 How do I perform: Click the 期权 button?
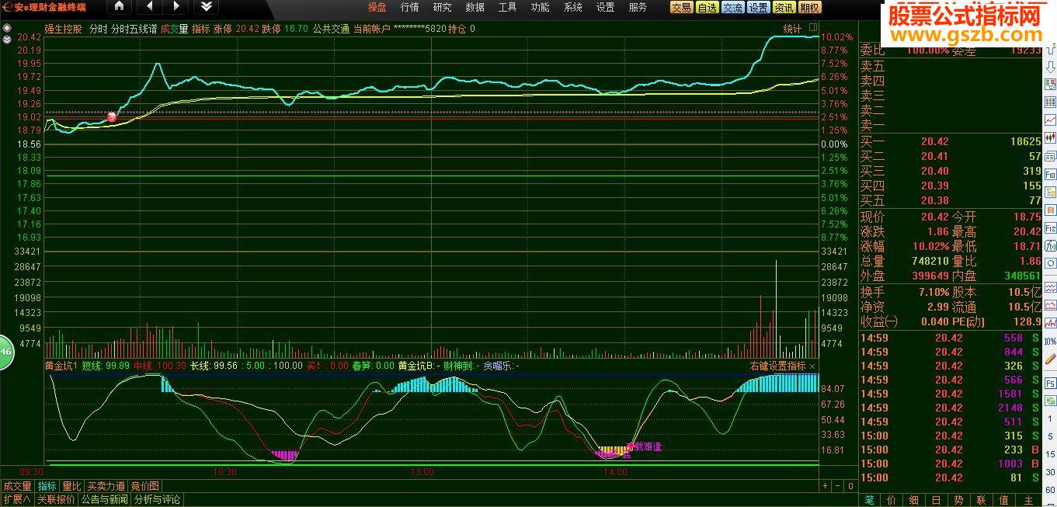pos(809,8)
